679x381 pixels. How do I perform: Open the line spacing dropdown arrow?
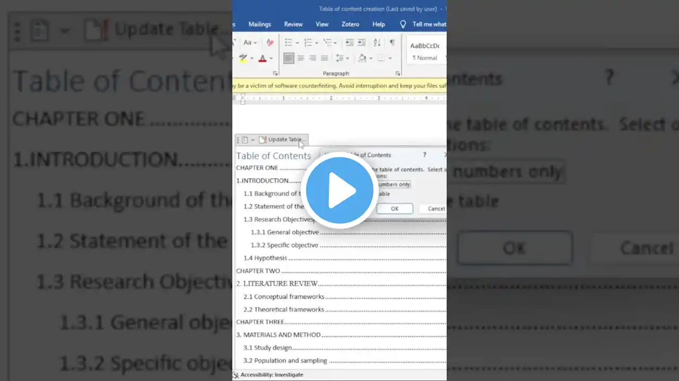[347, 58]
